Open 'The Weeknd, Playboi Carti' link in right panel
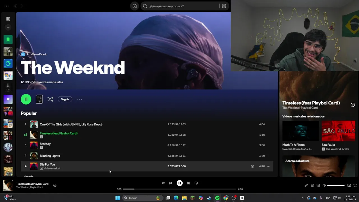This screenshot has width=359, height=202. [x=300, y=108]
